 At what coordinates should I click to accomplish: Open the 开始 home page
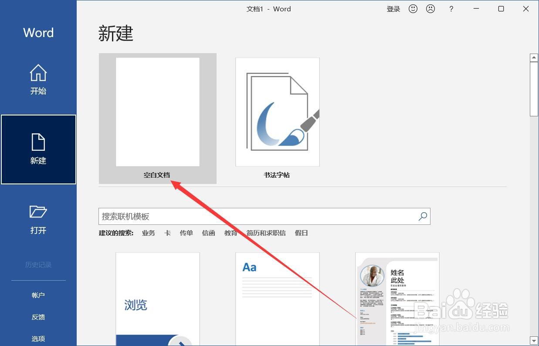click(x=38, y=80)
